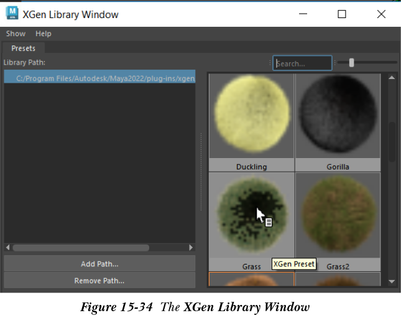Viewport: 401px width, 318px height.
Task: Click the Remove Path... button
Action: click(99, 281)
